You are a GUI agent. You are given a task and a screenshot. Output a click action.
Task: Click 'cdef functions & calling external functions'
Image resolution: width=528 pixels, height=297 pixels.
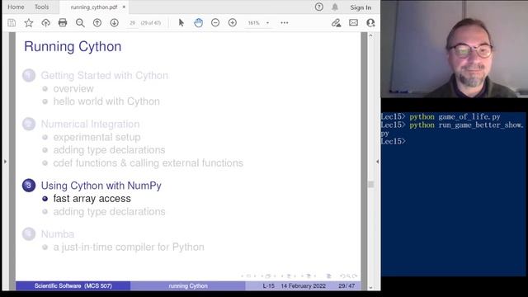click(x=148, y=163)
